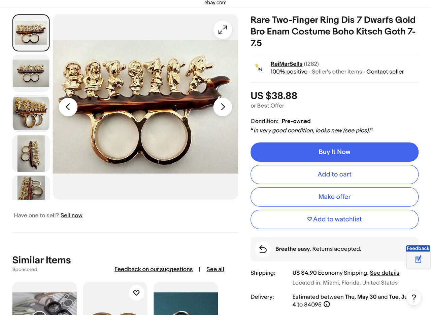Select the second ring thumbnail

point(31,73)
